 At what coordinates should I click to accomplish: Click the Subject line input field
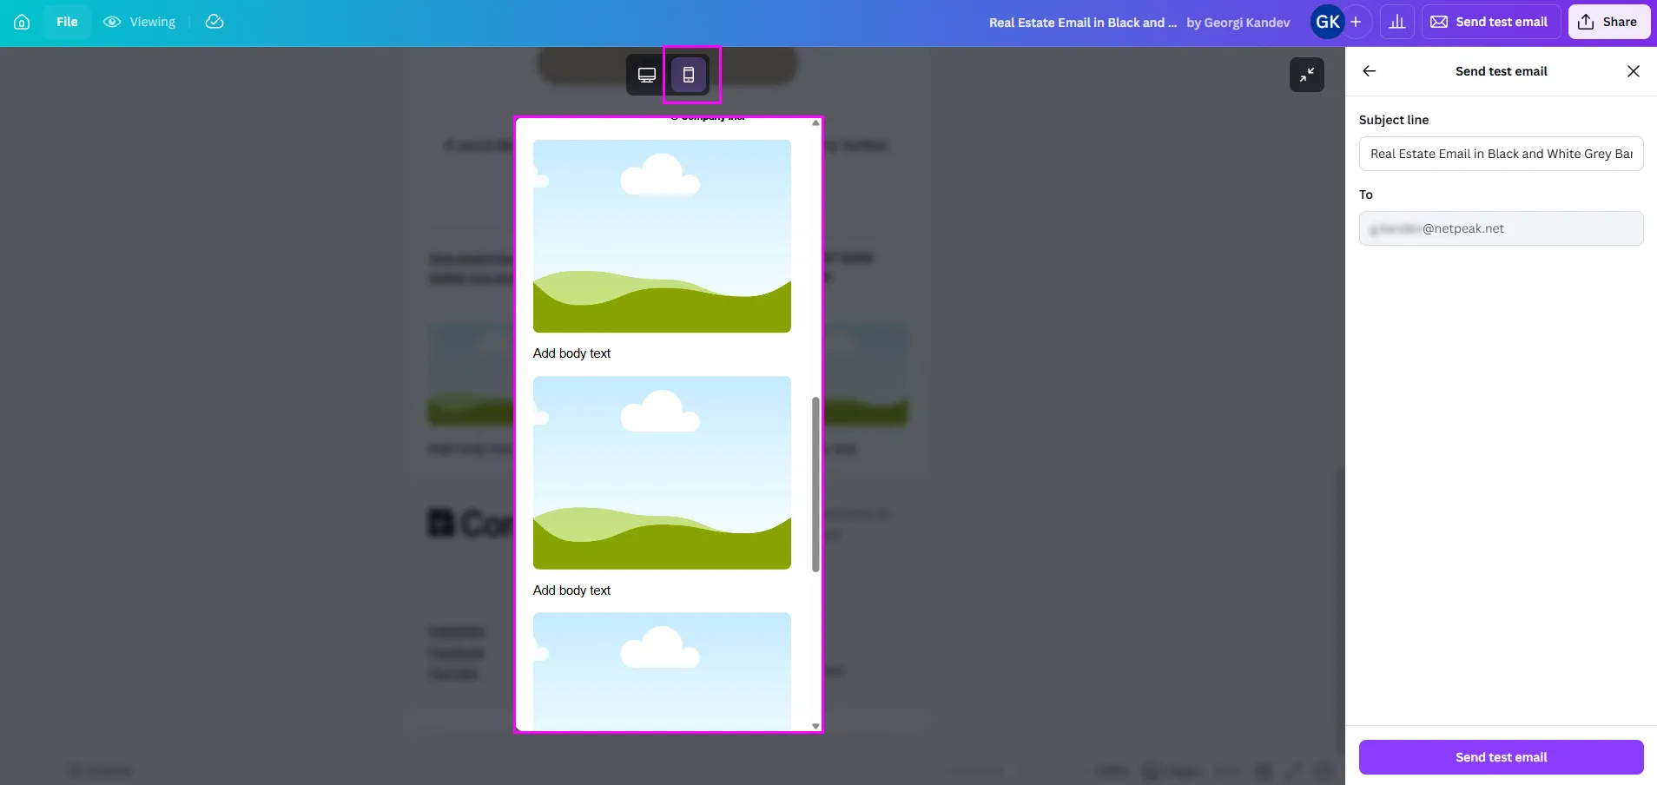(1501, 154)
